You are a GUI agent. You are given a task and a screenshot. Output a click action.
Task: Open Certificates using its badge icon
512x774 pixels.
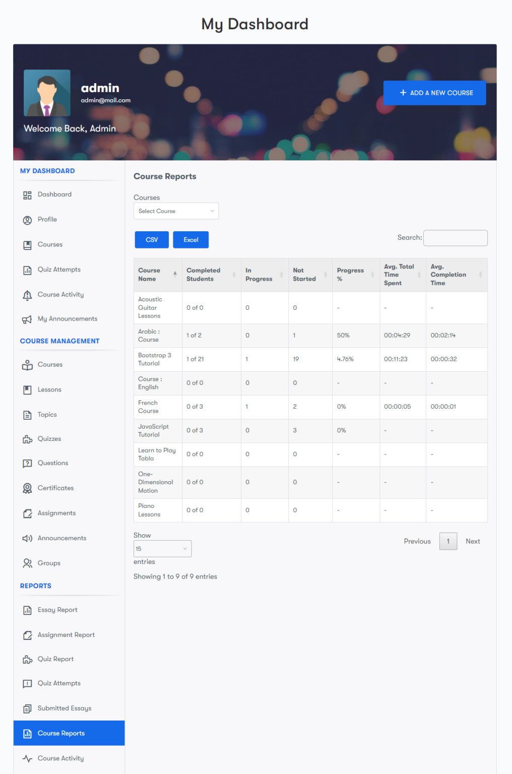pyautogui.click(x=27, y=488)
